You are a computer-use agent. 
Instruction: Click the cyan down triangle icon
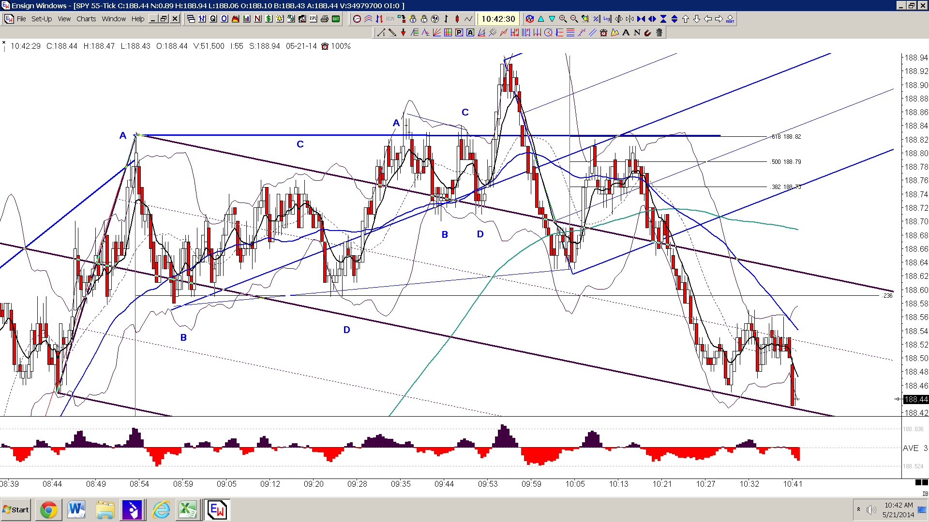[x=552, y=19]
